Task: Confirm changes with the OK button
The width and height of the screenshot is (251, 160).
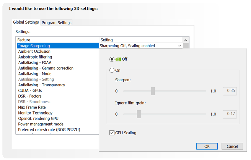Action: [x=207, y=146]
